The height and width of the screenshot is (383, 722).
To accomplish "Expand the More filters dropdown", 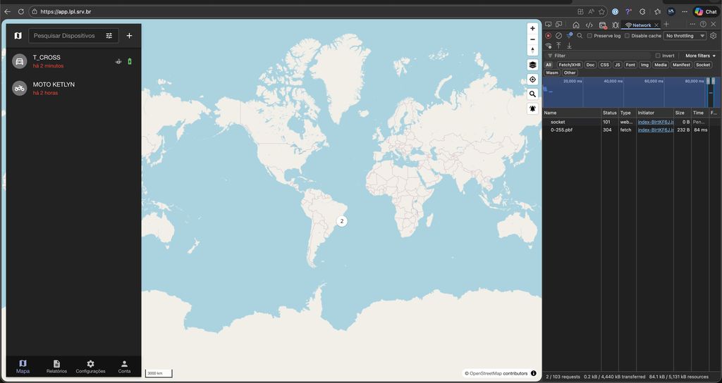I will pyautogui.click(x=700, y=56).
